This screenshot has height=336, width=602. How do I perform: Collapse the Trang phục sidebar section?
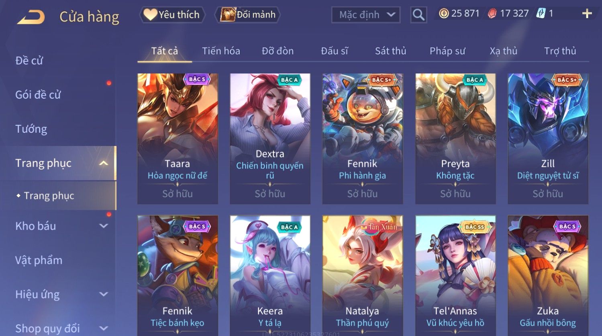104,163
